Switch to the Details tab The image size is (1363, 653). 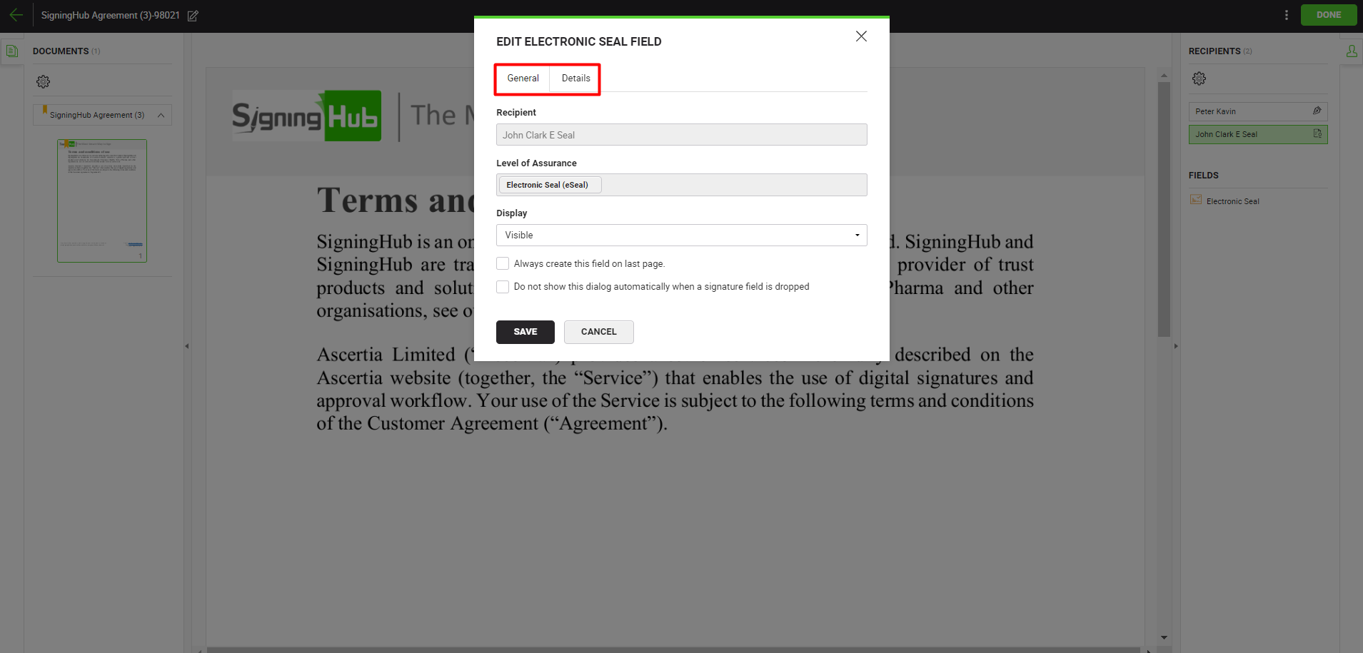coord(575,79)
